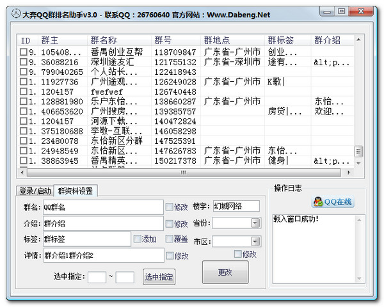Click the horizontal scrollbar thumb of the table
The height and width of the screenshot is (307, 384).
[x=184, y=173]
